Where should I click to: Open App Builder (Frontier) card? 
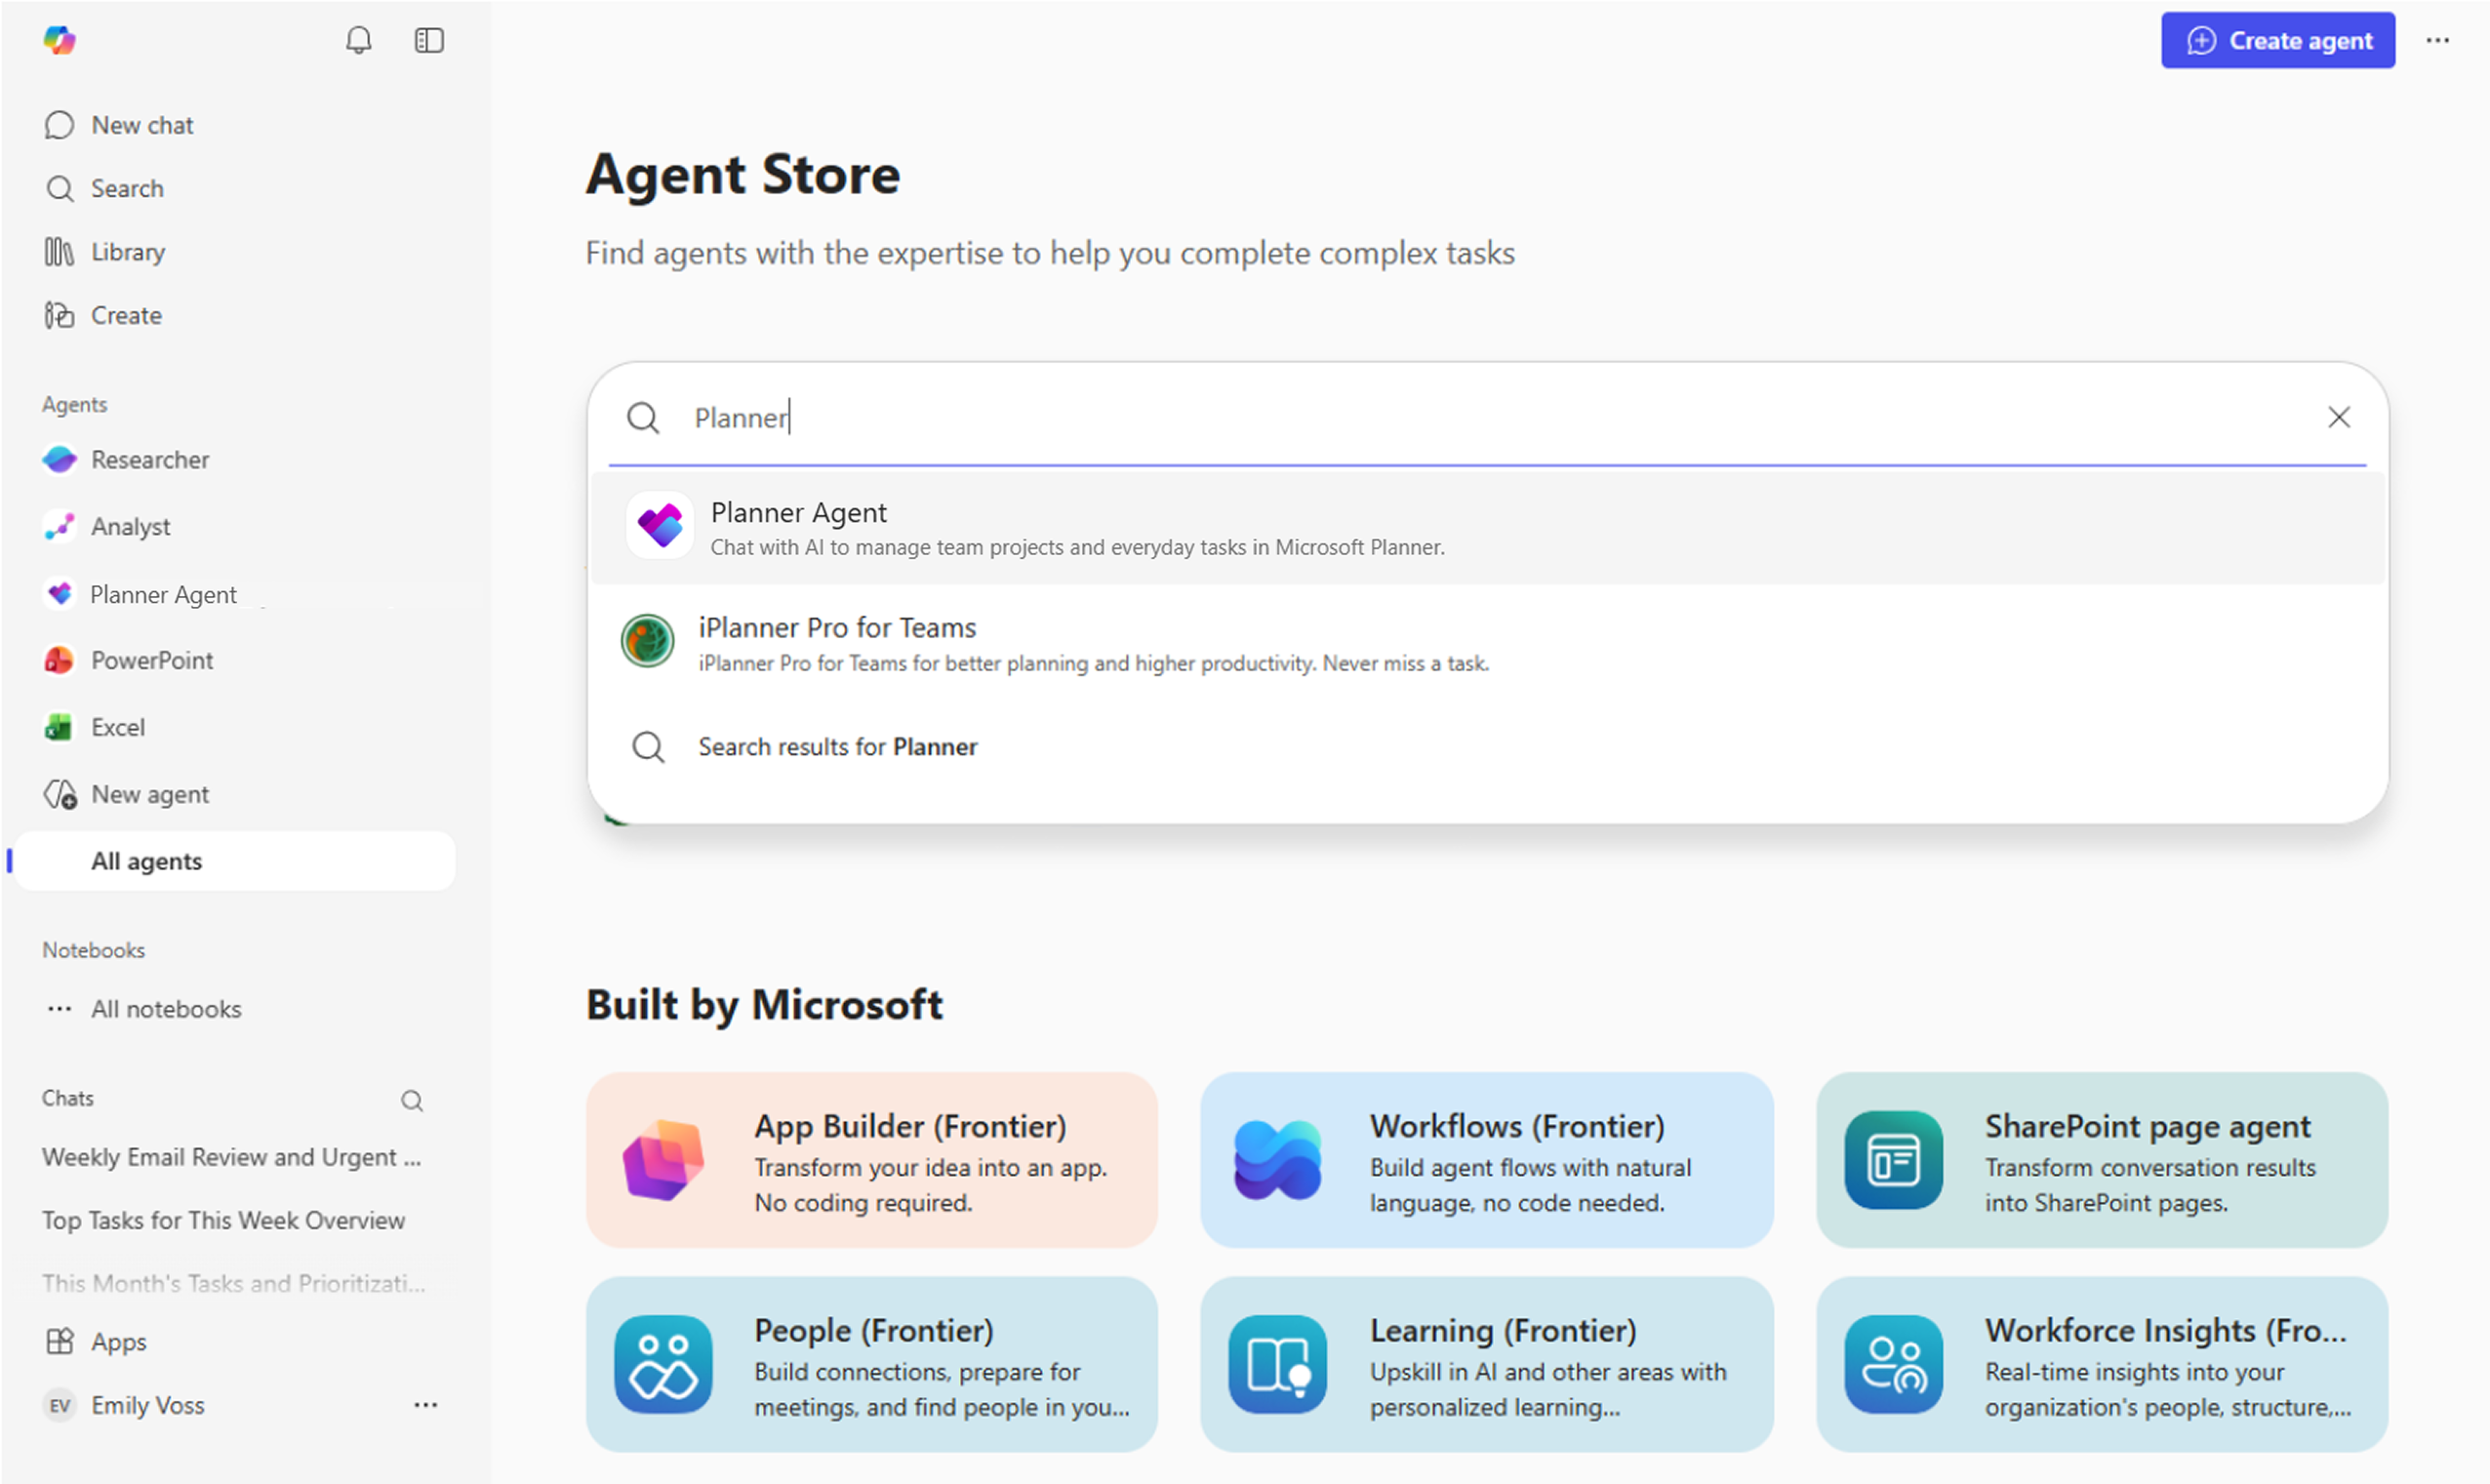[872, 1160]
